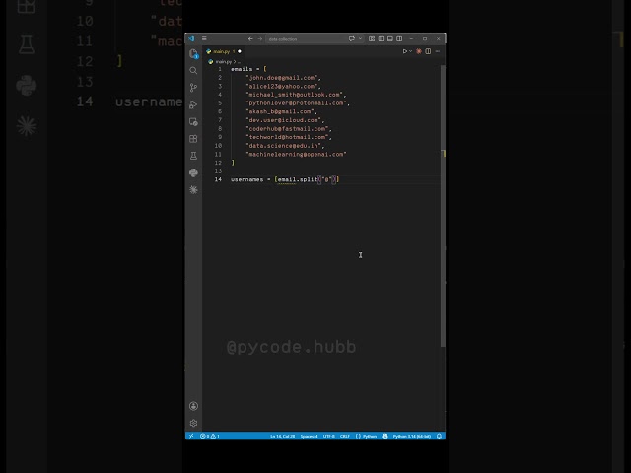This screenshot has width=631, height=473.
Task: Click the editor vertical scrollbar
Action: (x=443, y=206)
